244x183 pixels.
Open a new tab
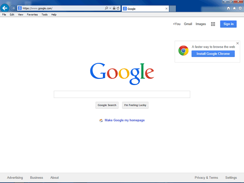click(172, 9)
